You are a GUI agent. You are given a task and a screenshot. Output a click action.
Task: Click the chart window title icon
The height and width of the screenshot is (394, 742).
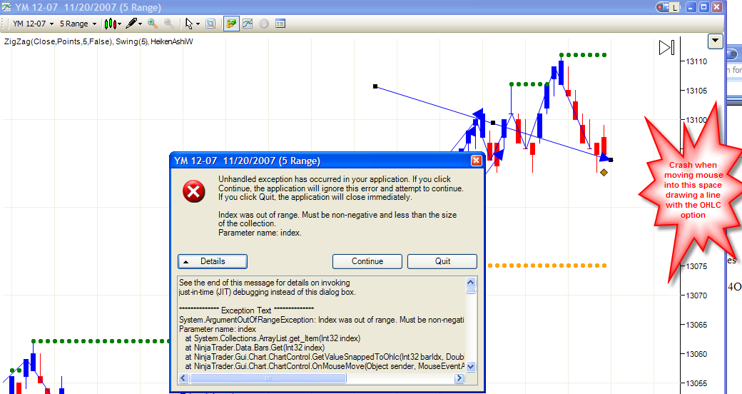(x=6, y=7)
